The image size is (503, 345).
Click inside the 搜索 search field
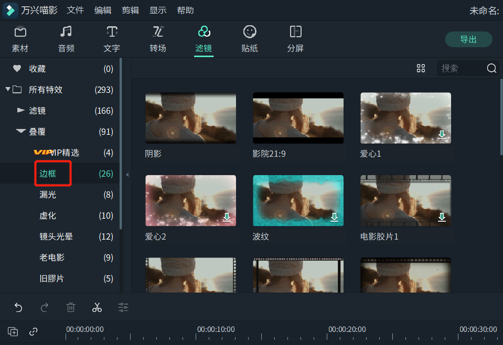[x=462, y=68]
